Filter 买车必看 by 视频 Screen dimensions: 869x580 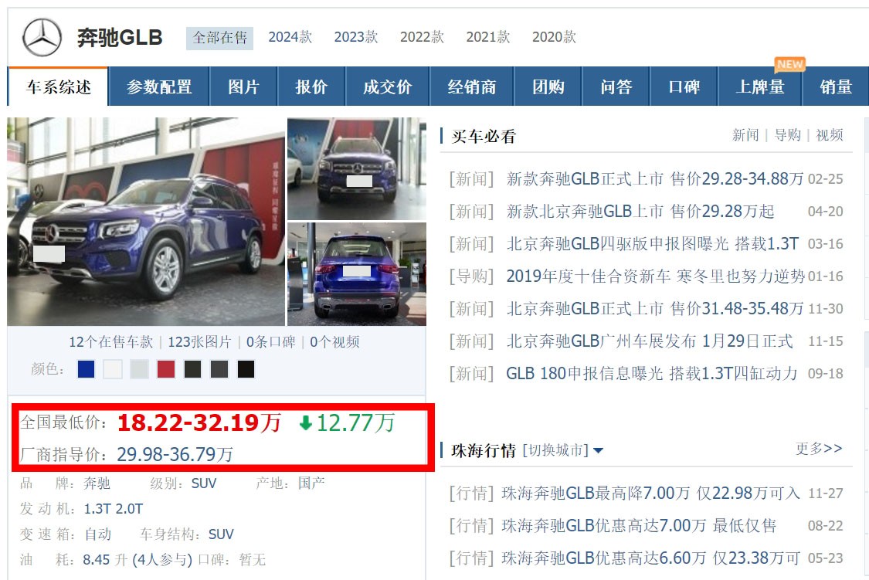pos(830,134)
